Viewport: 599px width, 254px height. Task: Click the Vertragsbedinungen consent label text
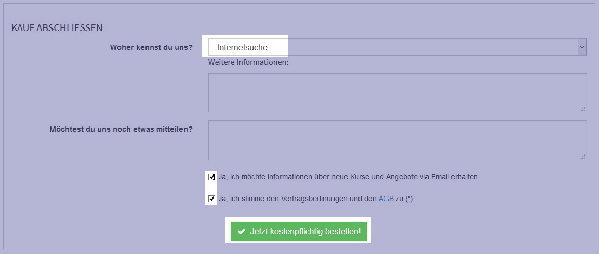[x=316, y=199]
